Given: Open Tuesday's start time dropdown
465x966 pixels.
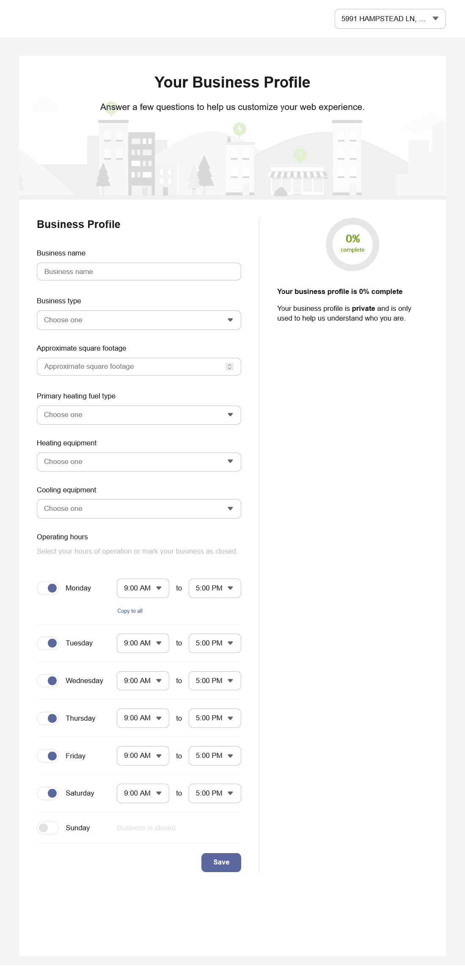Looking at the screenshot, I should (x=143, y=643).
